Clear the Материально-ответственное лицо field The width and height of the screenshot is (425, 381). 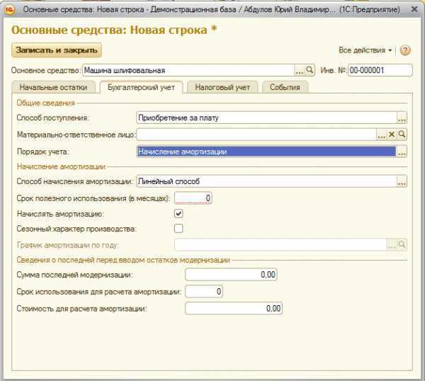392,135
